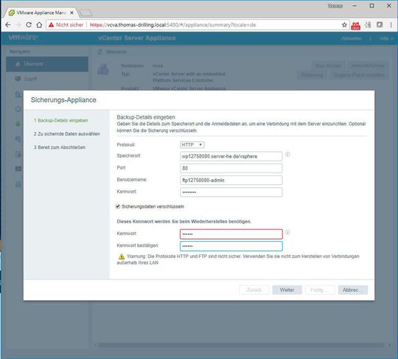Click the Sicherungs-Appliance dialog title

click(x=63, y=100)
